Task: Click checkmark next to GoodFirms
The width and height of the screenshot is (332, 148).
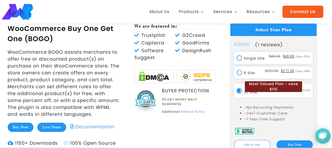Action: [177, 43]
